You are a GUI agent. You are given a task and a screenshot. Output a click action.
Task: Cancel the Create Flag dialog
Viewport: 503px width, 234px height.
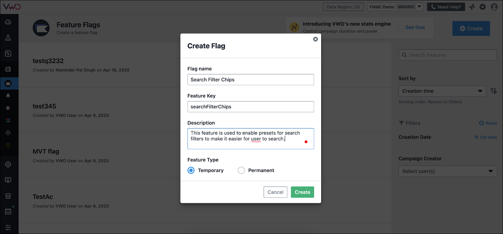click(275, 192)
